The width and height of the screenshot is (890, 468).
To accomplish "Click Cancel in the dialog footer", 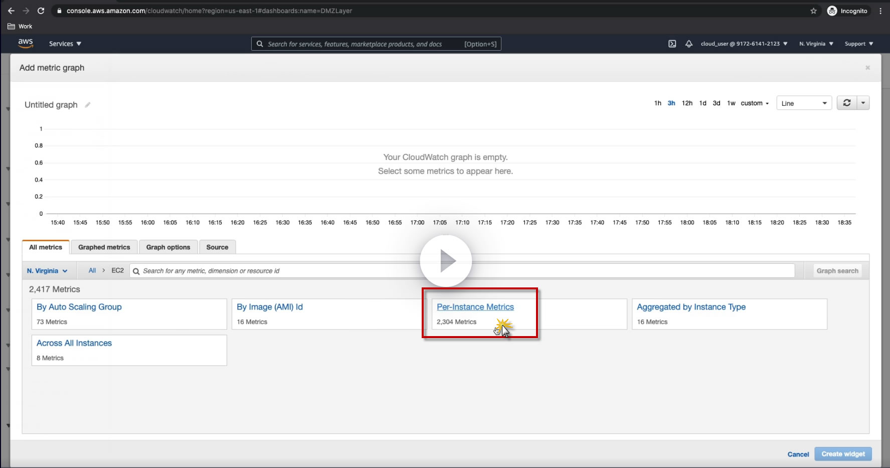I will (x=798, y=454).
